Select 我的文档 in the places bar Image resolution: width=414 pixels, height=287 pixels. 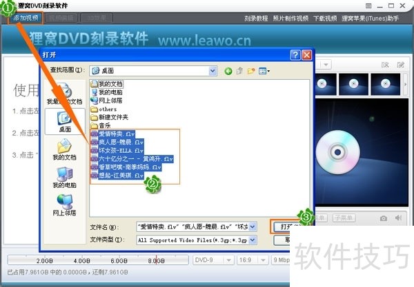tap(65, 149)
